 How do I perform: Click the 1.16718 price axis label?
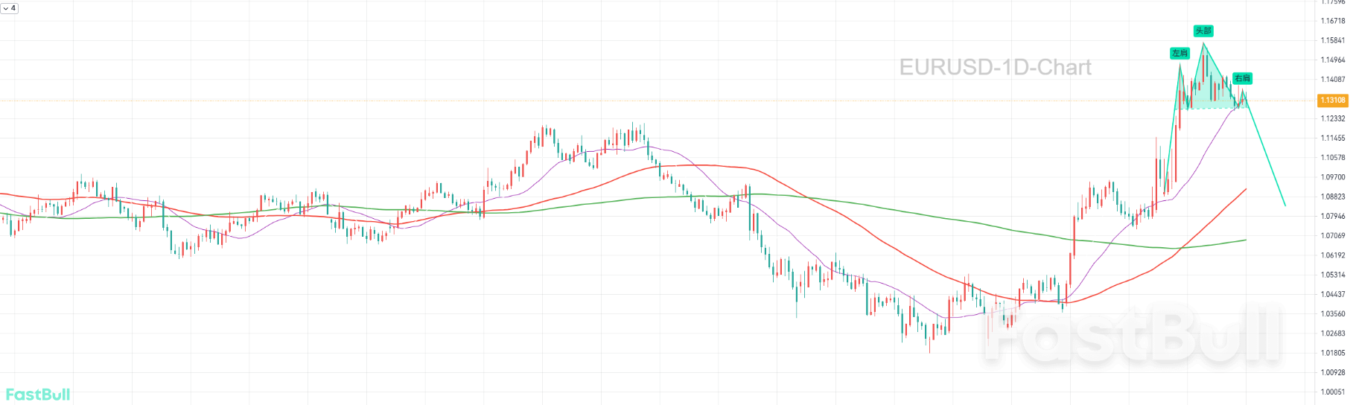tap(1332, 21)
